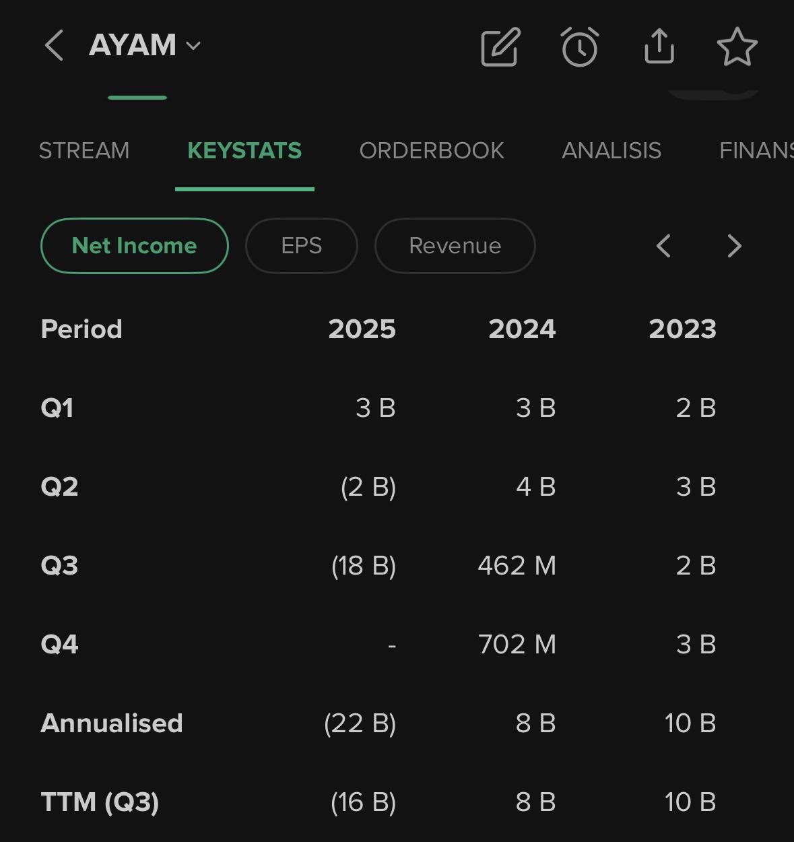The image size is (794, 842).
Task: Switch metric to Revenue
Action: 455,246
